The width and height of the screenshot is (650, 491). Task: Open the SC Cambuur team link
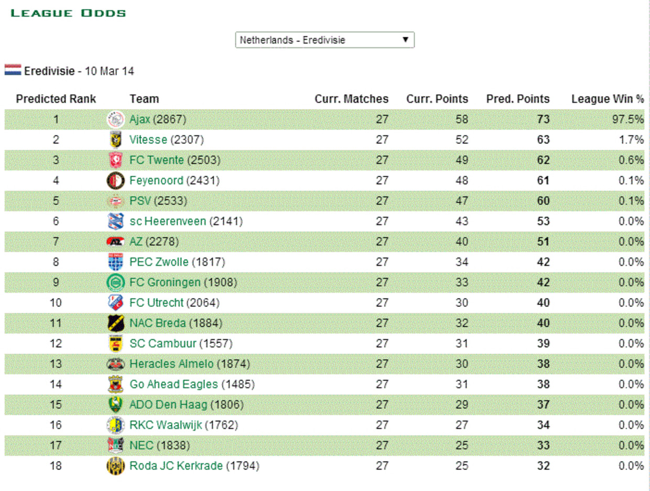pos(163,344)
